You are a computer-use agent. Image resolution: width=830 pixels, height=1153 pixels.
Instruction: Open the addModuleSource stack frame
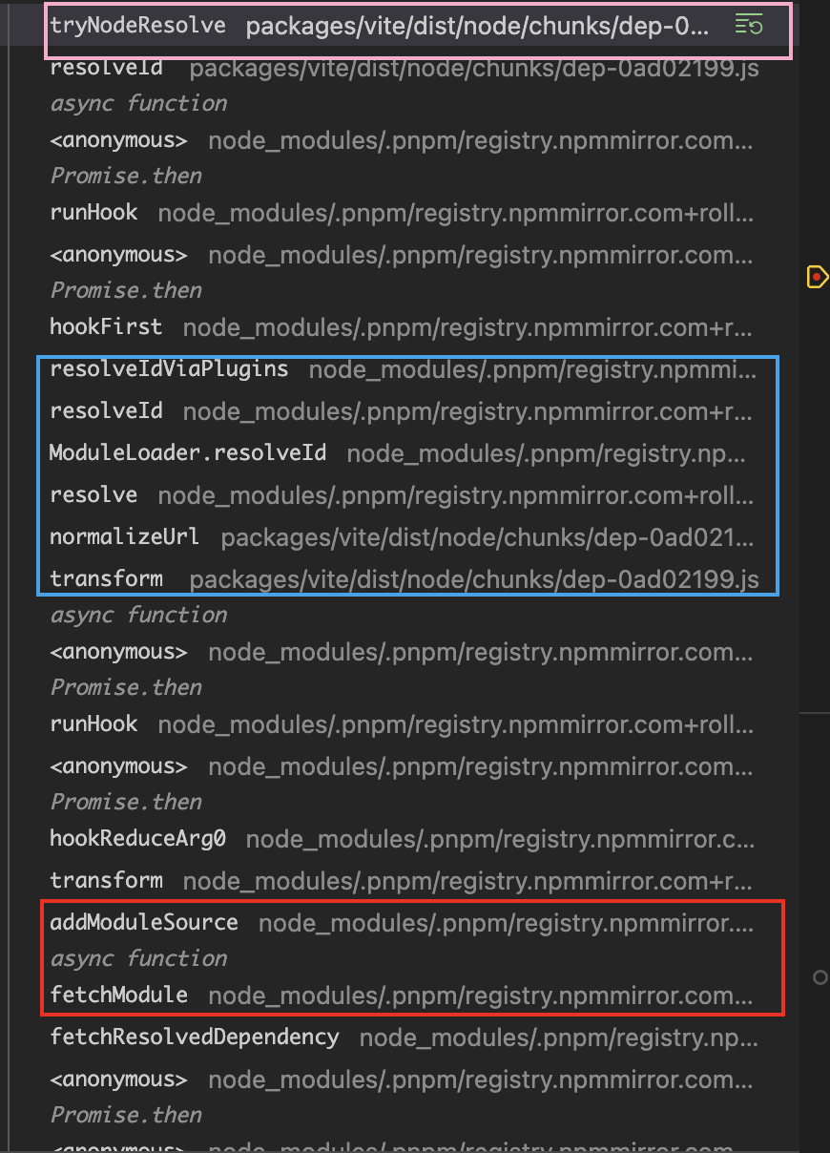pos(144,923)
